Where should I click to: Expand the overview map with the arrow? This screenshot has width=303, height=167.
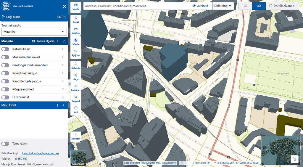point(294,159)
